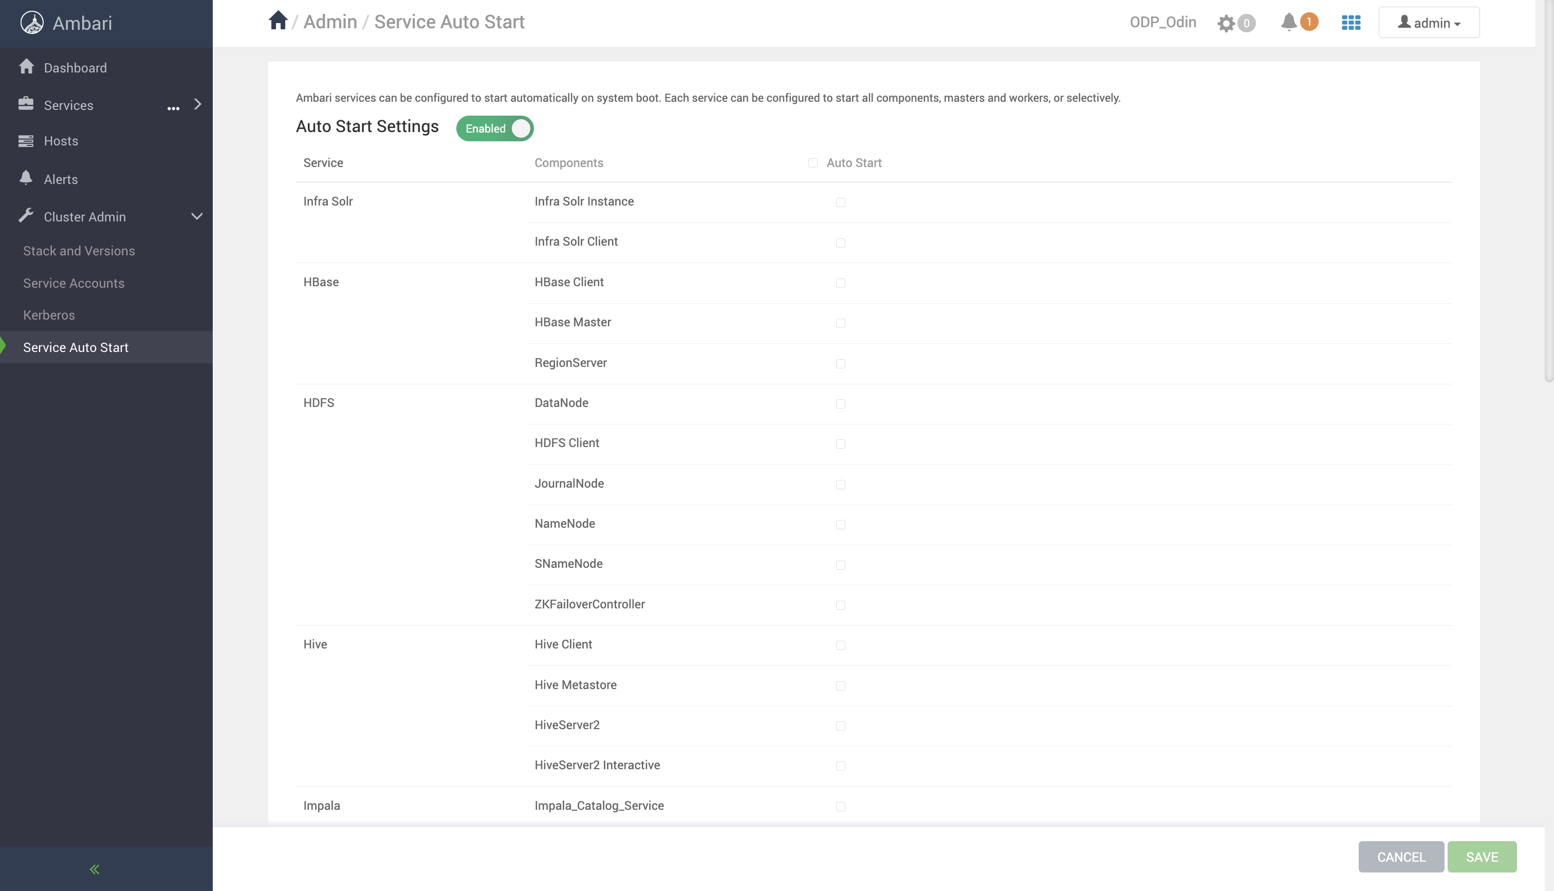The height and width of the screenshot is (891, 1554).
Task: Open the views grid icon
Action: 1351,23
